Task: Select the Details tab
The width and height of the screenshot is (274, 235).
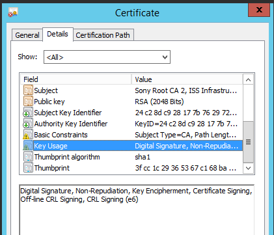Action: (x=58, y=34)
